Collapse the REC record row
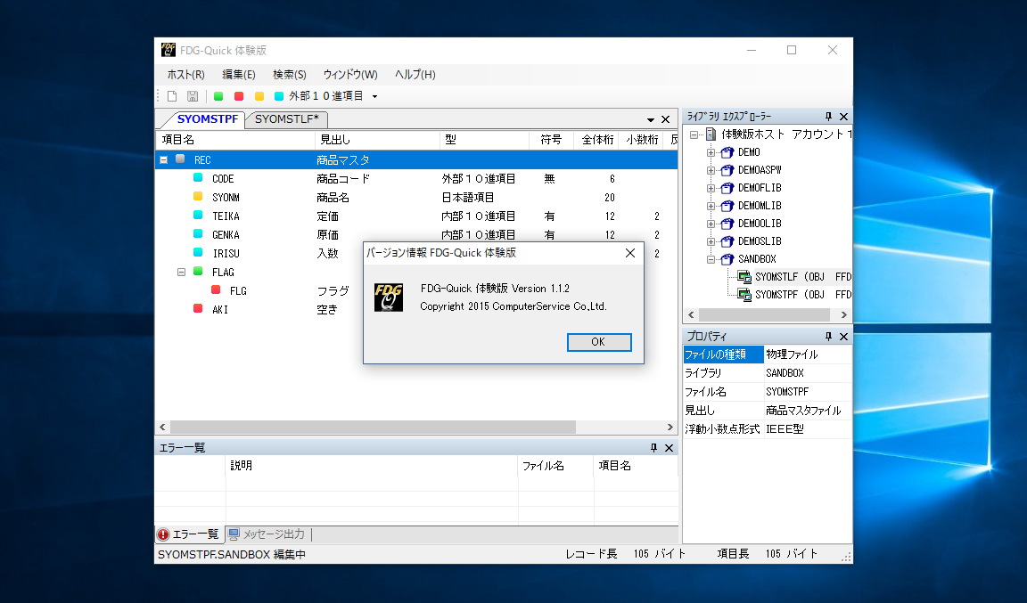This screenshot has width=1027, height=603. 164,159
